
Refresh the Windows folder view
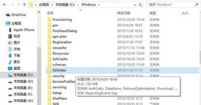point(140,5)
